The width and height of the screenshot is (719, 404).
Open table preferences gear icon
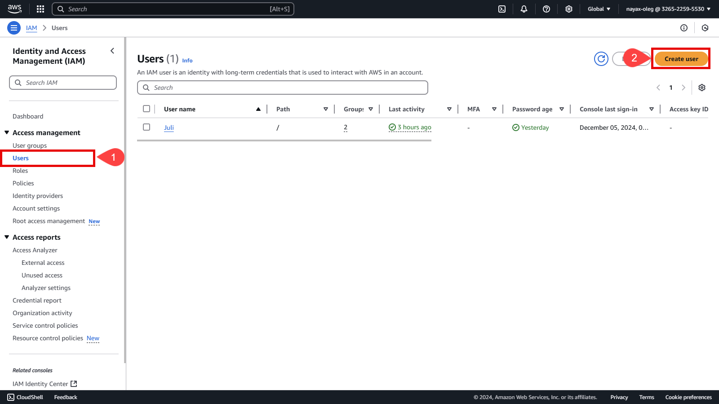[x=702, y=88]
